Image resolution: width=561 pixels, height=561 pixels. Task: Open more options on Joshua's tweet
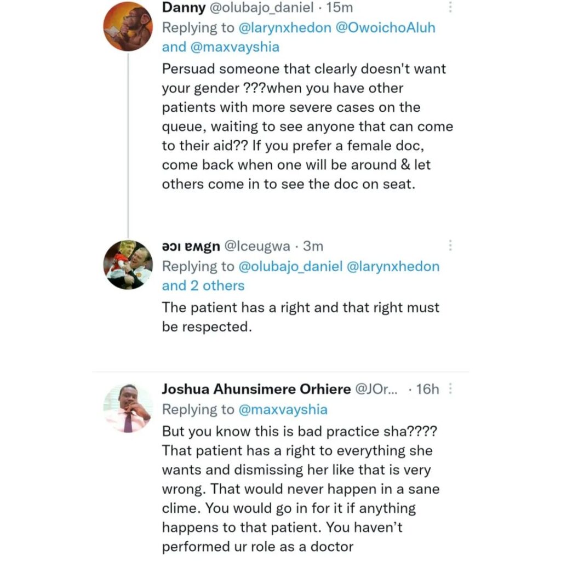(x=450, y=389)
